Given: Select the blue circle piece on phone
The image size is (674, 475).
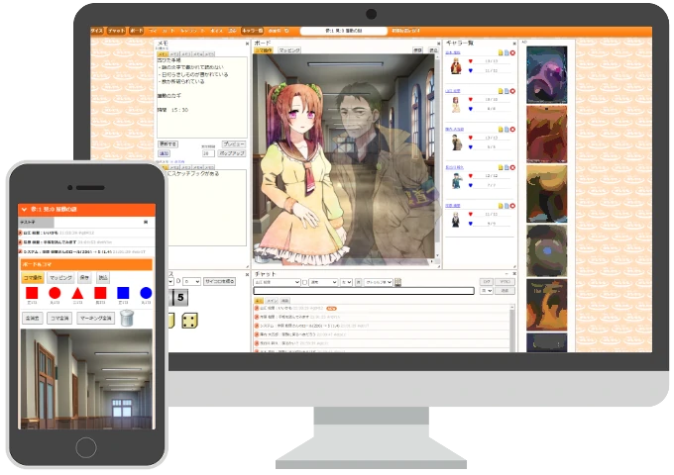Looking at the screenshot, I should [x=146, y=293].
